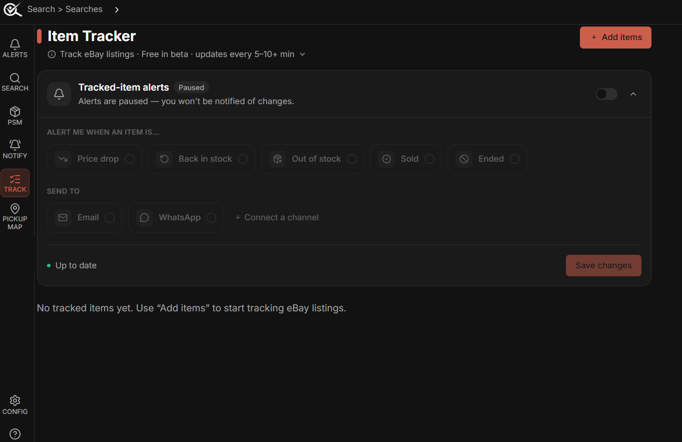Viewport: 682px width, 442px height.
Task: Open the Pickup Map section
Action: coord(15,217)
